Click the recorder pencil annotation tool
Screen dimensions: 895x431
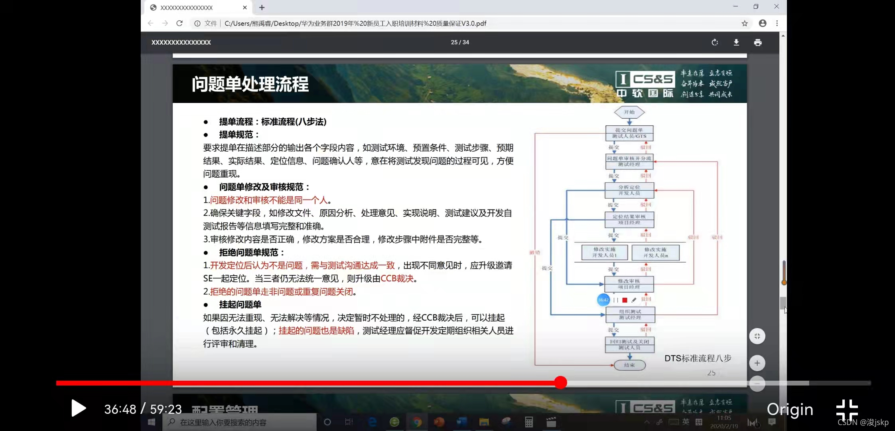click(x=634, y=300)
